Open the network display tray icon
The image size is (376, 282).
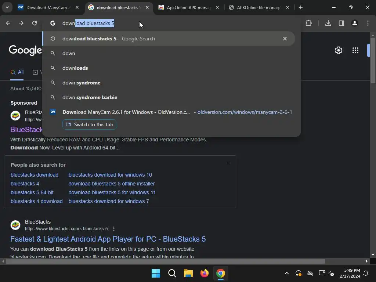point(322,273)
